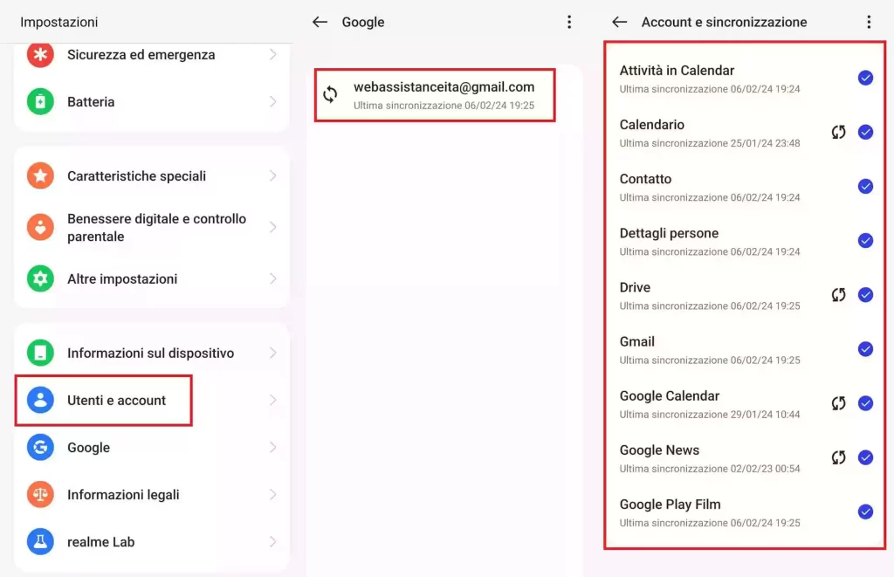894x577 pixels.
Task: Tap the chevron on the Google settings row
Action: tap(273, 448)
